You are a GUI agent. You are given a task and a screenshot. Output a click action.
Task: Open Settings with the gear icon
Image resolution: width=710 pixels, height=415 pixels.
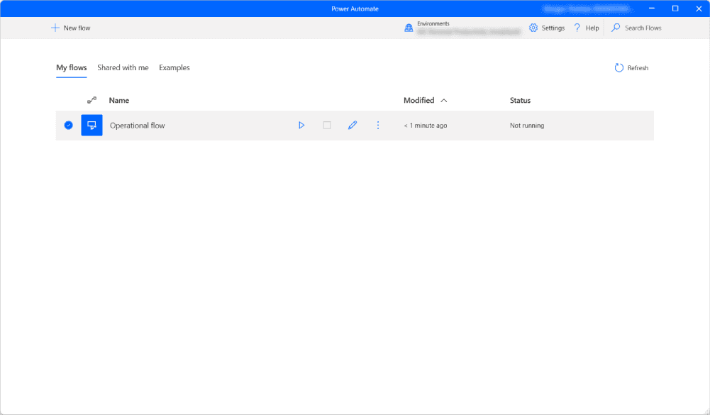point(534,28)
